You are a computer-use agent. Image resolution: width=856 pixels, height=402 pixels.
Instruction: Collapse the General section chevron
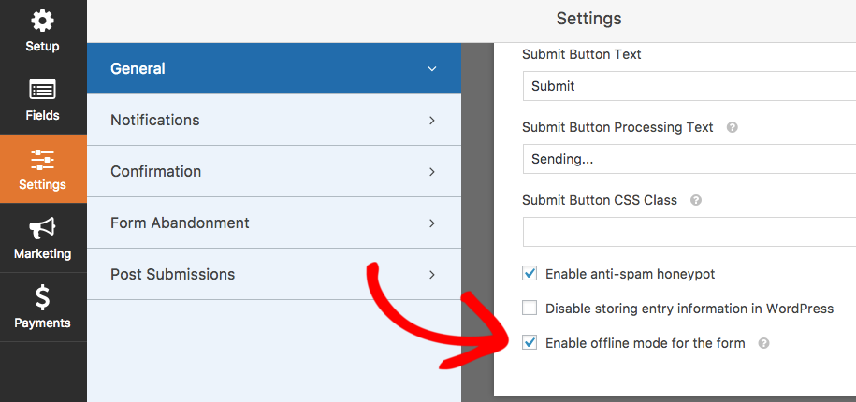[x=432, y=69]
